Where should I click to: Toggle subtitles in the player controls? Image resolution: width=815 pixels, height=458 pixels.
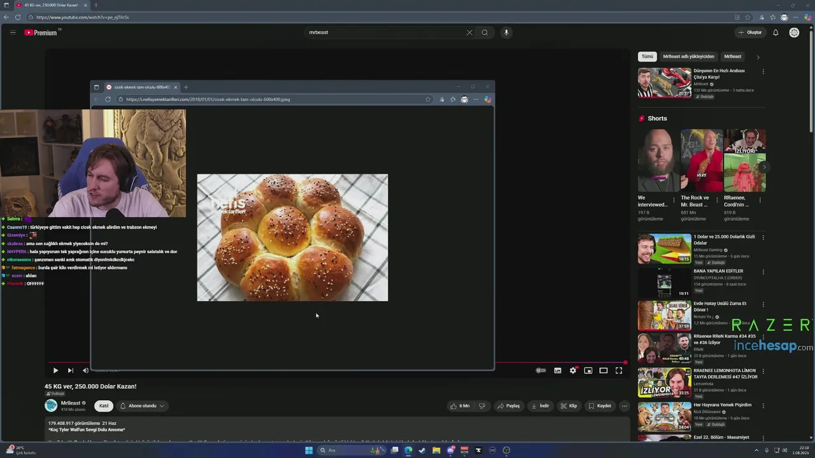(558, 370)
